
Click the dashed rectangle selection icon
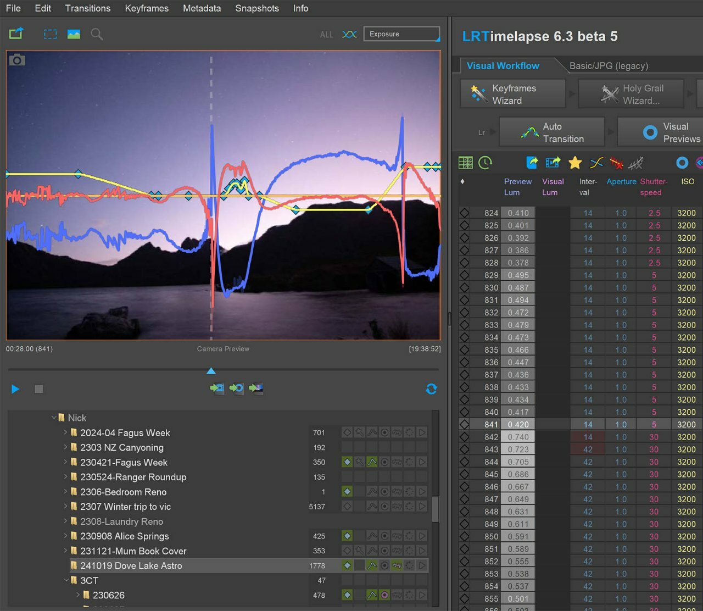click(x=51, y=34)
